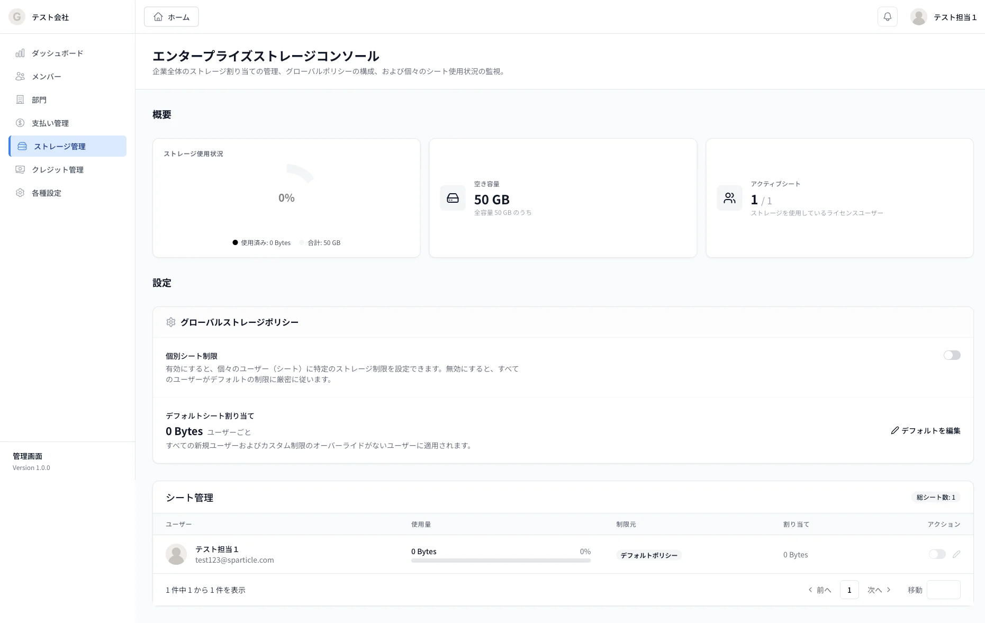Click the 1 件中 1 から 1 件を表示 text

(205, 590)
